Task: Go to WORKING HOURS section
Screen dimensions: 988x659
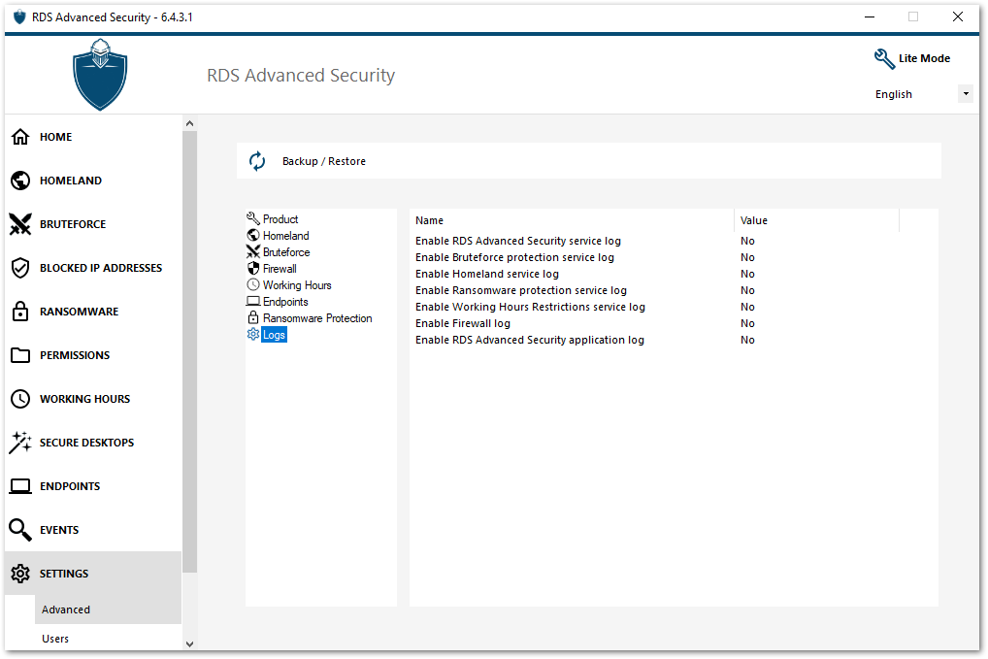Action: click(x=84, y=399)
